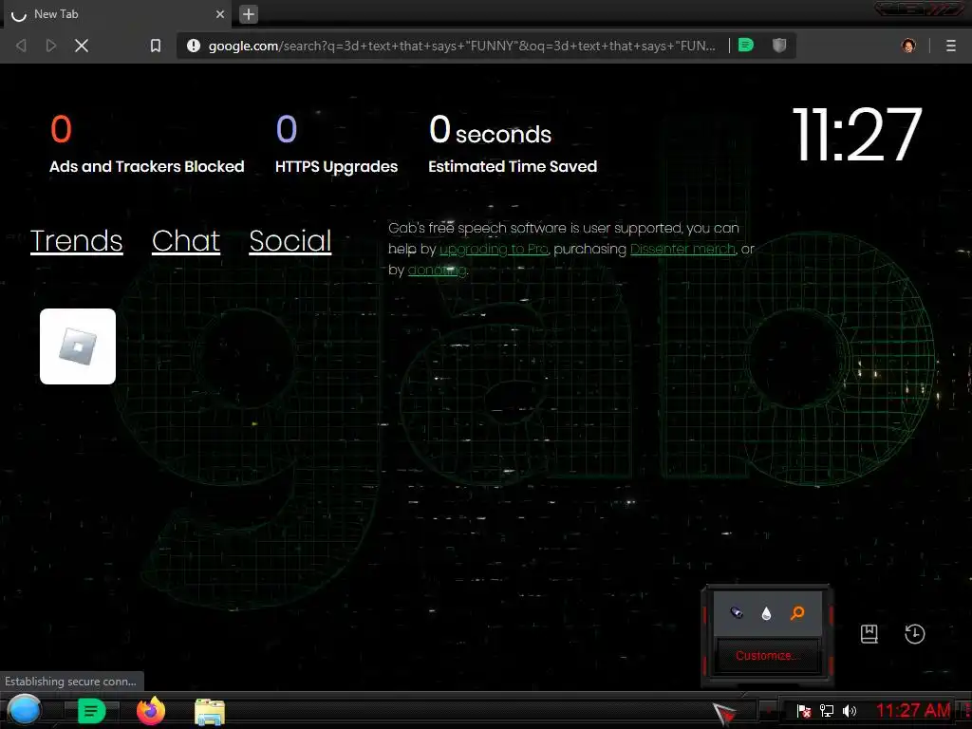972x729 pixels.
Task: Open the Start orb on the taskbar
Action: pos(25,710)
